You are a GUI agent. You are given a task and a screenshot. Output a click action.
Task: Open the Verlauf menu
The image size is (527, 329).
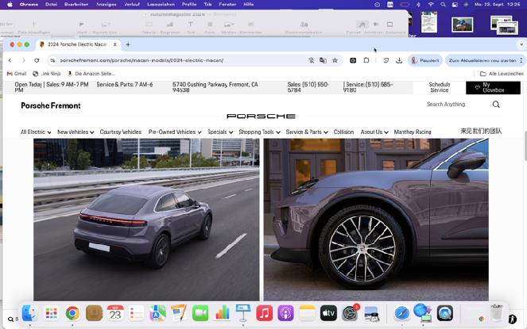(x=132, y=4)
